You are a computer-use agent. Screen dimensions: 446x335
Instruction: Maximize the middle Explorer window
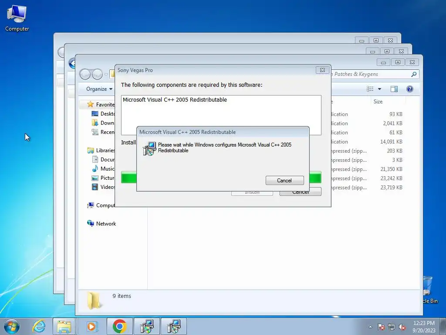pos(387,51)
